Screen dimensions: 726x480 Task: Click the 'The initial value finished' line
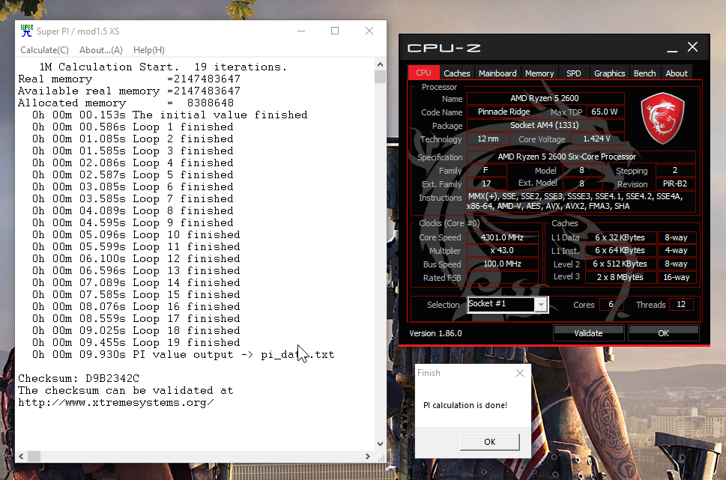[169, 115]
